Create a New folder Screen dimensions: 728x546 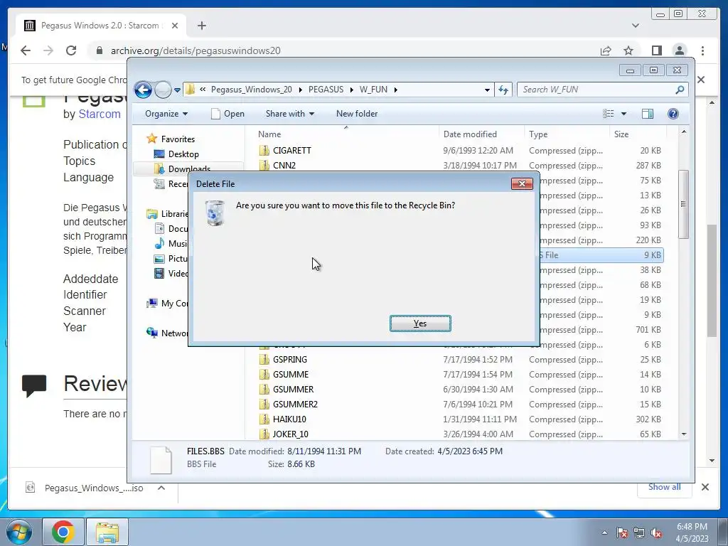(357, 114)
